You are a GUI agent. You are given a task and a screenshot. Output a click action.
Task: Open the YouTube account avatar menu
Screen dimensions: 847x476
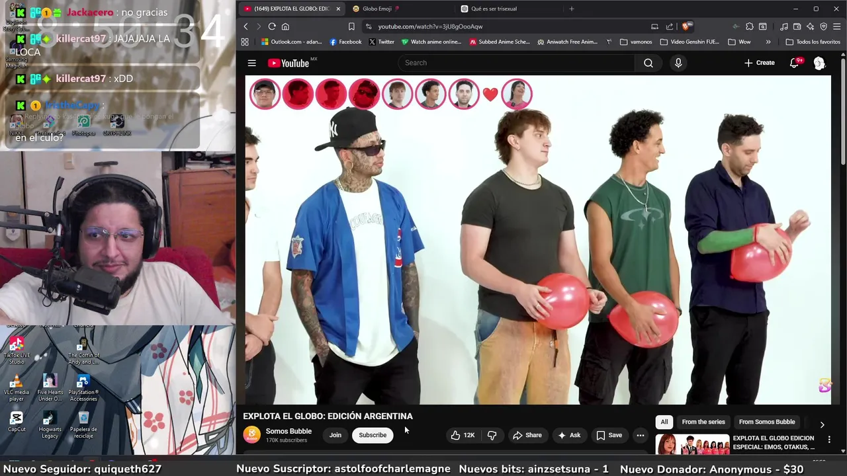[819, 63]
